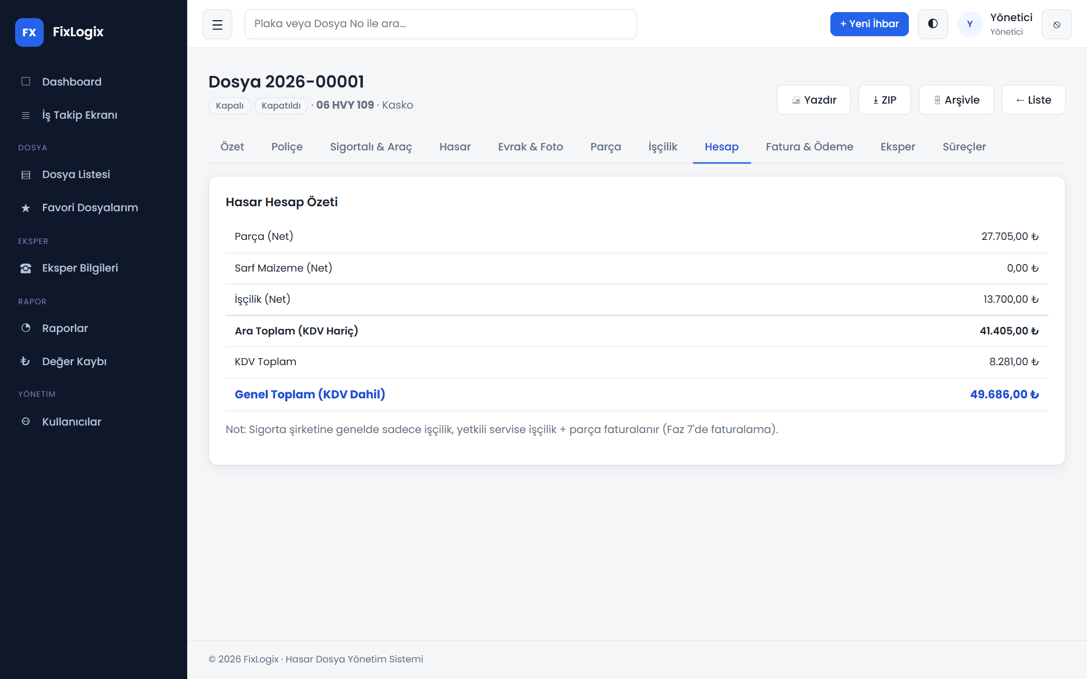The height and width of the screenshot is (679, 1087).
Task: Download the file using the ZIP button
Action: tap(884, 100)
